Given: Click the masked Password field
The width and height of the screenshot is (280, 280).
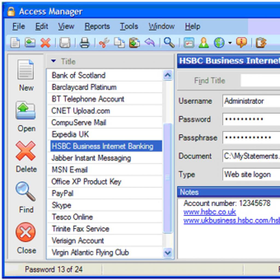Looking at the screenshot, I should [x=251, y=119].
